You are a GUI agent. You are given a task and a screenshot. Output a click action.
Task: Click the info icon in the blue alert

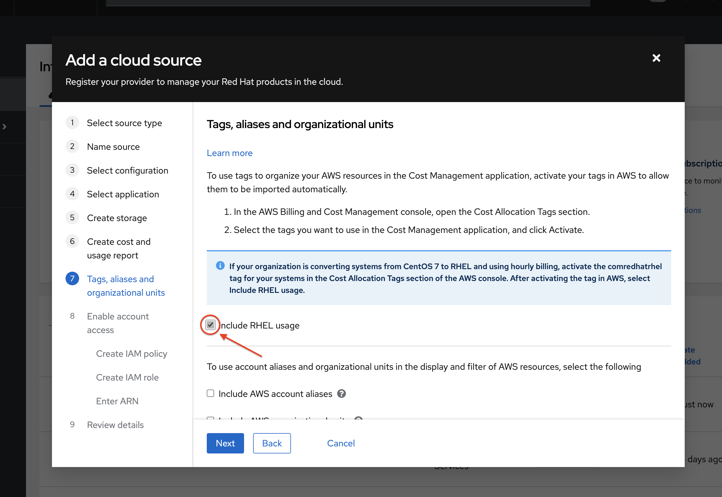[220, 266]
